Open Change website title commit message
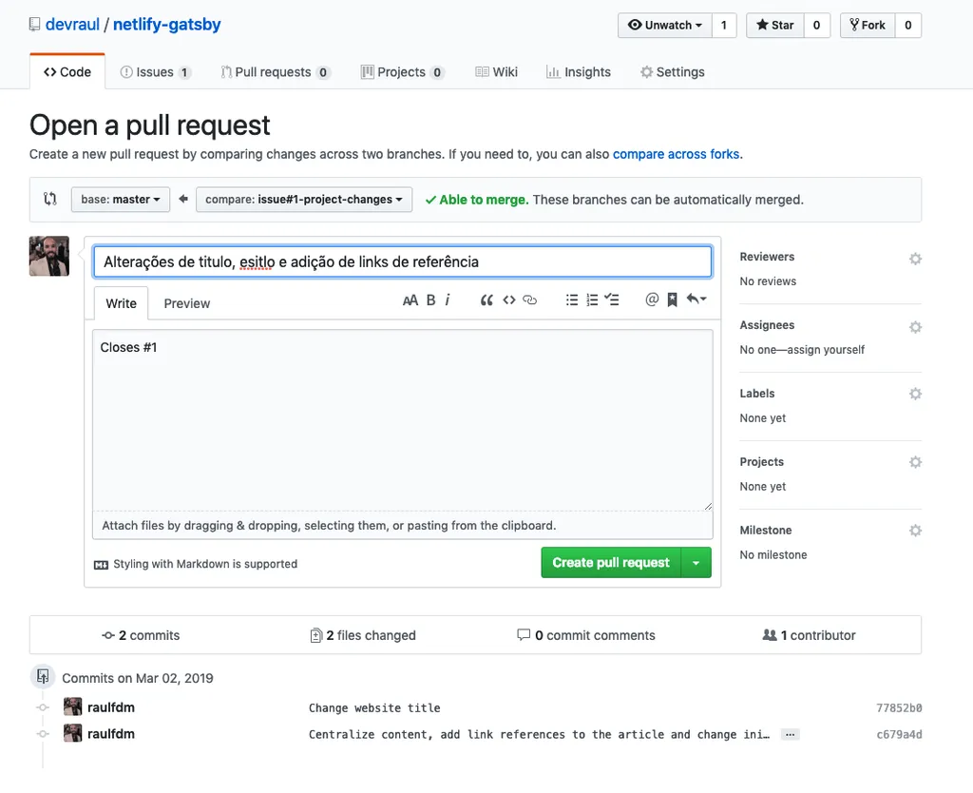 click(374, 708)
